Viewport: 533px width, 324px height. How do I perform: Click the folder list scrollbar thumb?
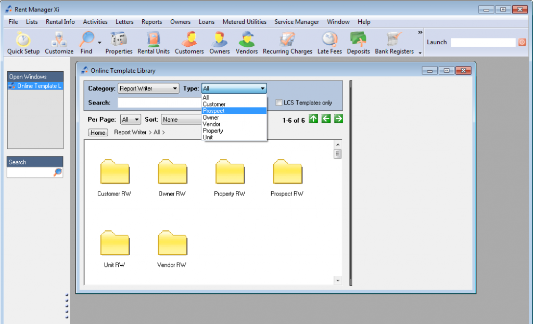coord(337,154)
